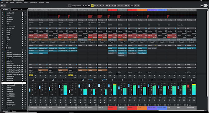Expand the Effect folder in visibility list
209x113 pixels.
pyautogui.click(x=6, y=48)
